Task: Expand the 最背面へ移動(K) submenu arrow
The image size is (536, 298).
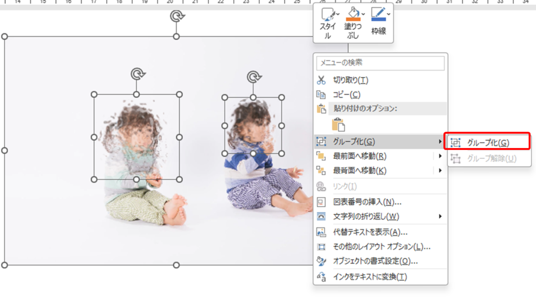Action: click(440, 170)
